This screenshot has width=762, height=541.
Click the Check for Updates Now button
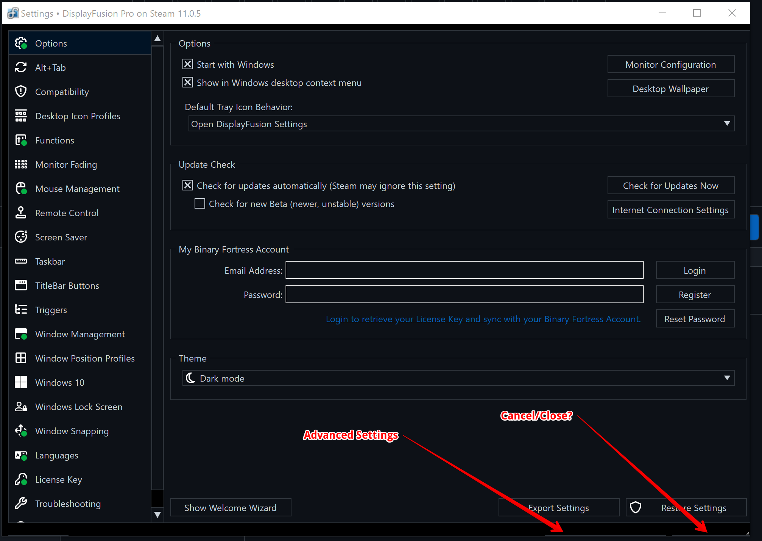click(x=670, y=186)
